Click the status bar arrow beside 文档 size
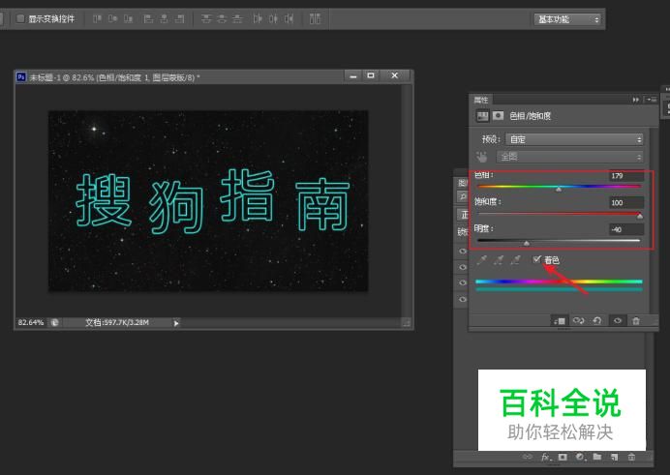 [176, 323]
